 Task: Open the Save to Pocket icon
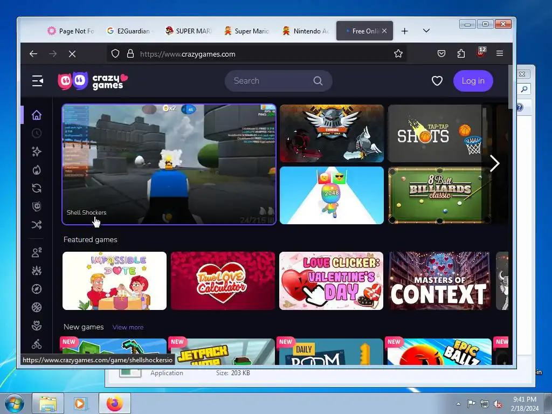[x=441, y=53]
